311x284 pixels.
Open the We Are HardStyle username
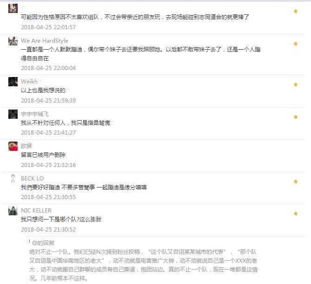pyautogui.click(x=45, y=41)
